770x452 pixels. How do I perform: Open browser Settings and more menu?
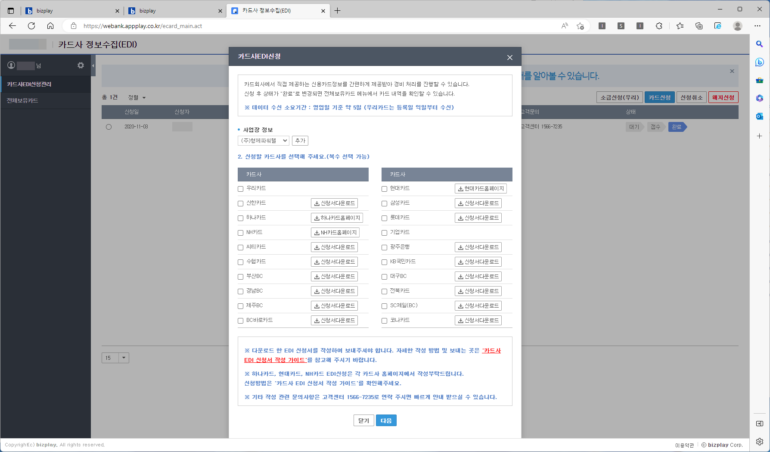pos(758,26)
